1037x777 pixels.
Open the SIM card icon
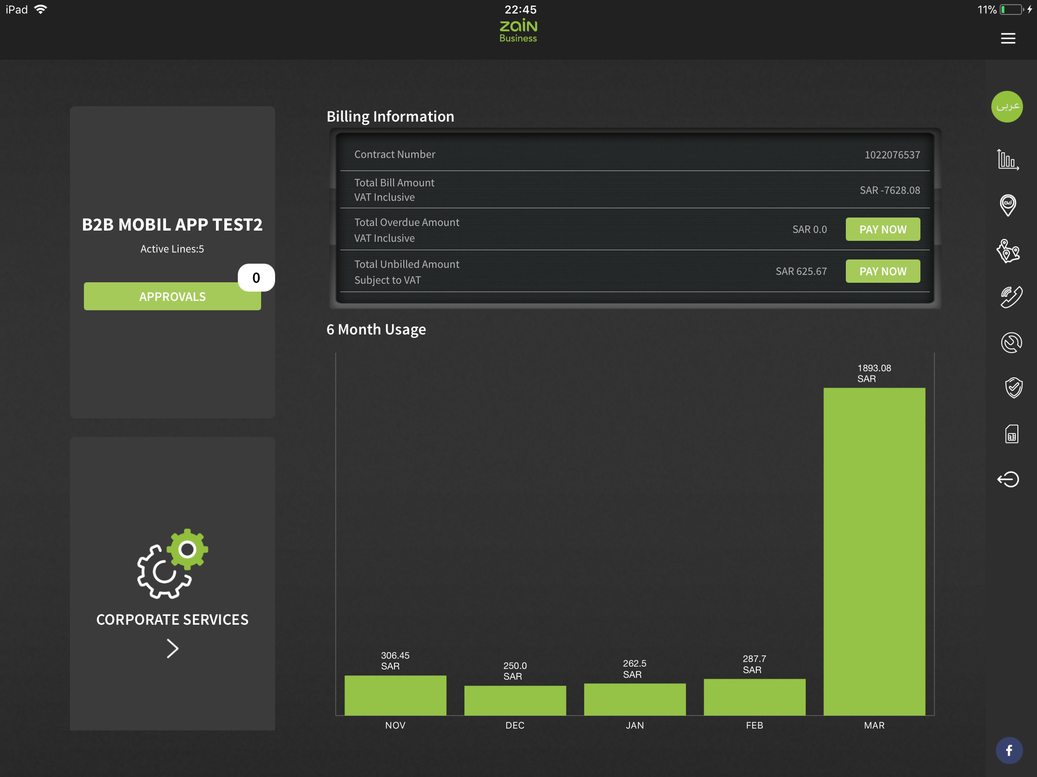click(1011, 434)
